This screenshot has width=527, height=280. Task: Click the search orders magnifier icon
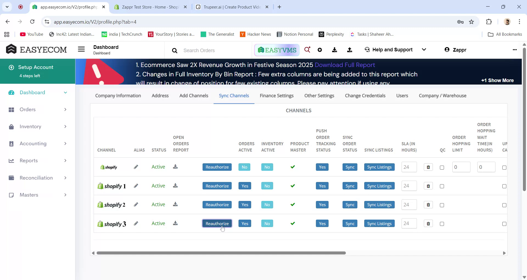pos(175,51)
